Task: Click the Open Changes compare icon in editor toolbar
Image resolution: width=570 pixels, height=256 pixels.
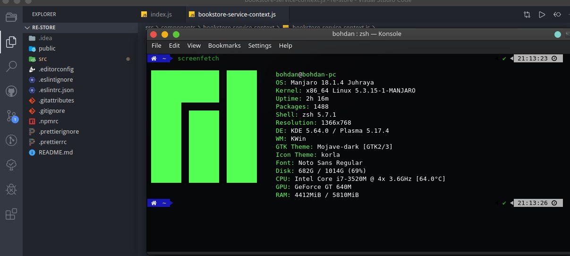Action: click(x=527, y=15)
